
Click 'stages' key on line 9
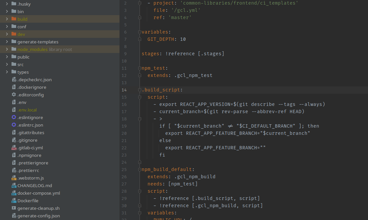point(150,54)
